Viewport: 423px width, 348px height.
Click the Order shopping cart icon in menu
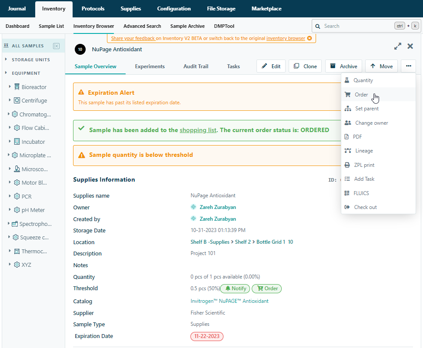(x=348, y=95)
